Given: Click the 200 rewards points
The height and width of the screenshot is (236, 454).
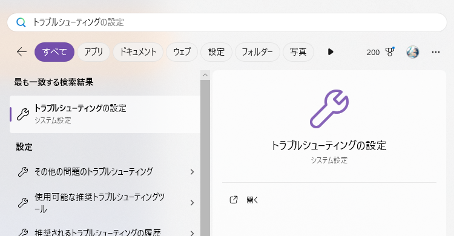Looking at the screenshot, I should pos(373,53).
